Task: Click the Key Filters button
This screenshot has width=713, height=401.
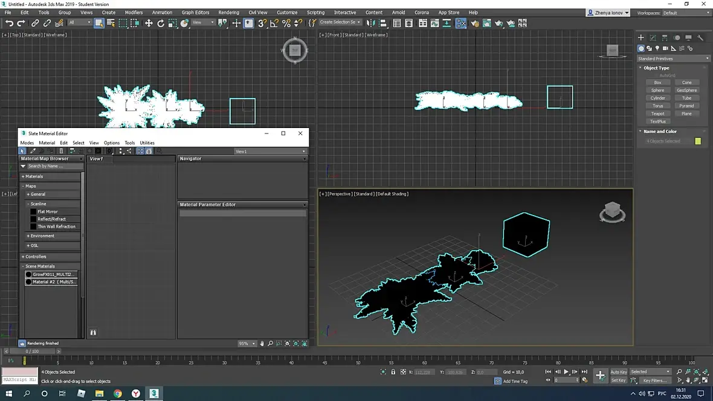Action: click(x=654, y=380)
